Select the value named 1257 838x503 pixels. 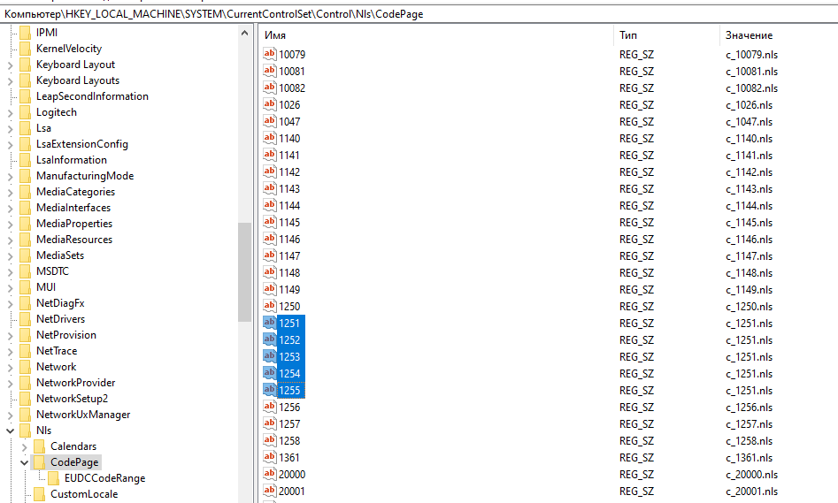(x=289, y=423)
